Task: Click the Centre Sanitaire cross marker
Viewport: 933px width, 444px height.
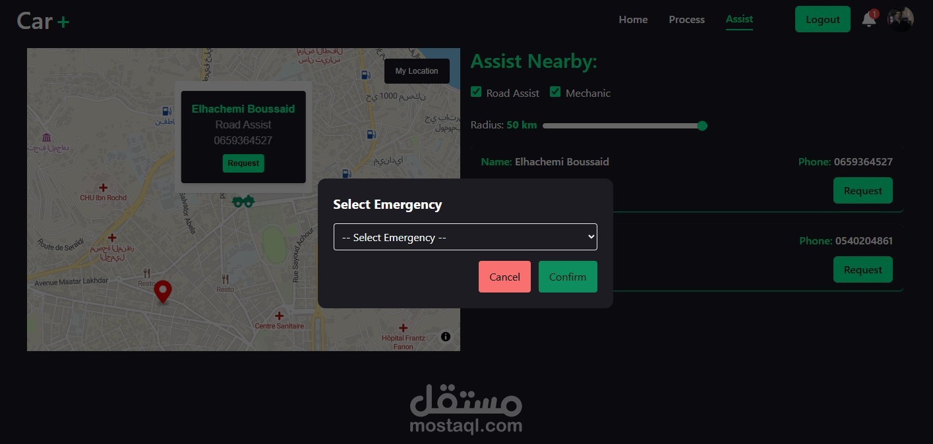Action: pos(280,316)
